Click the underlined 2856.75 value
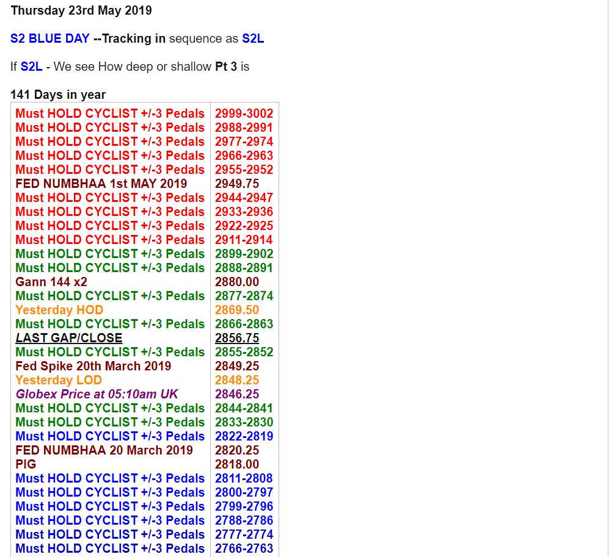Viewport: 609px width, 557px height. pos(237,338)
